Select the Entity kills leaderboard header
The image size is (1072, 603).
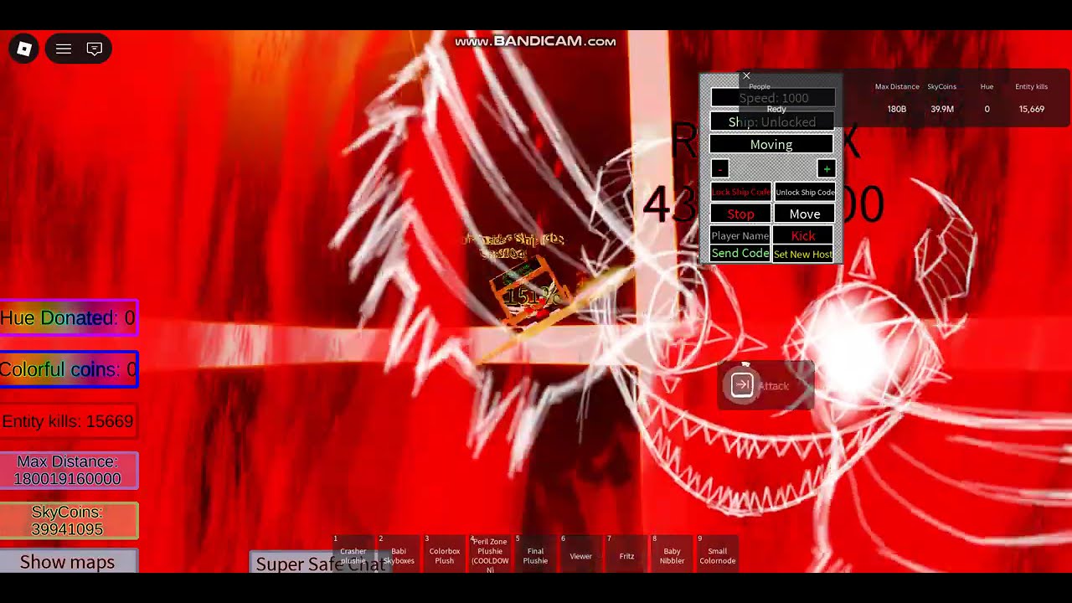click(1031, 86)
